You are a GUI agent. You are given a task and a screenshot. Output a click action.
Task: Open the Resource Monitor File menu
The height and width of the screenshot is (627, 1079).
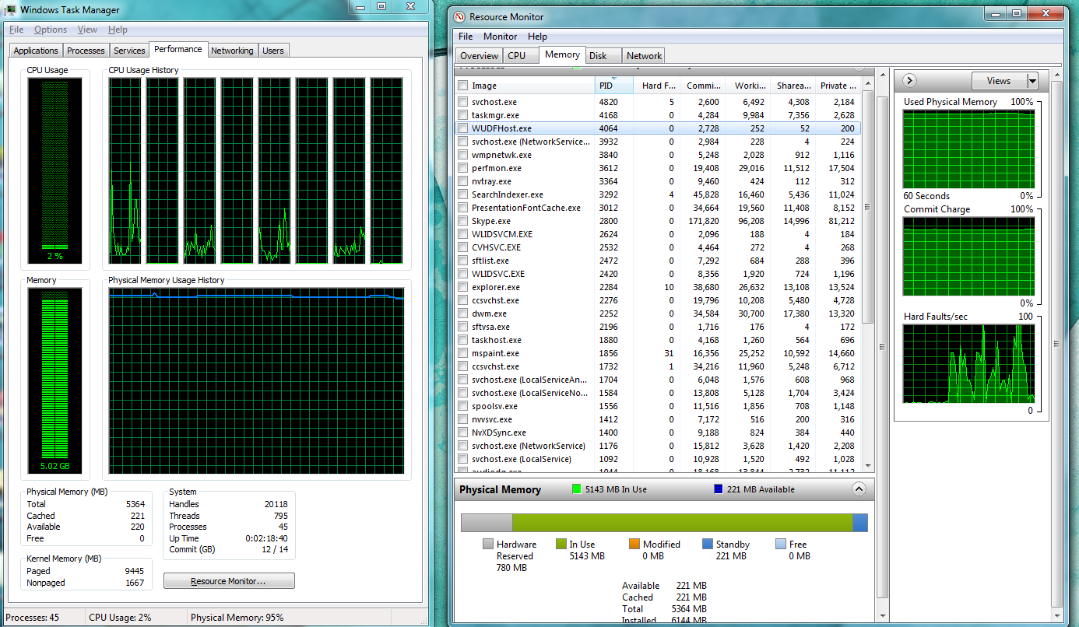(x=466, y=37)
